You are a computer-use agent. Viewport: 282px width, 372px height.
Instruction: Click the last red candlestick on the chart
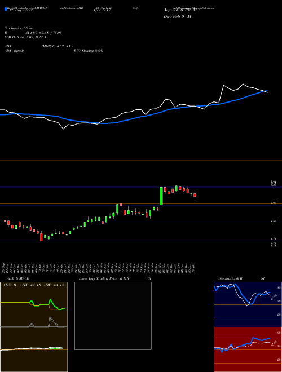coord(195,196)
